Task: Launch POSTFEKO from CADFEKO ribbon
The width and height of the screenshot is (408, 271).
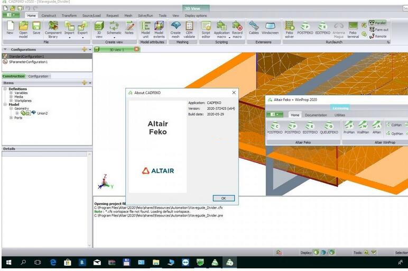Action: coord(305,28)
